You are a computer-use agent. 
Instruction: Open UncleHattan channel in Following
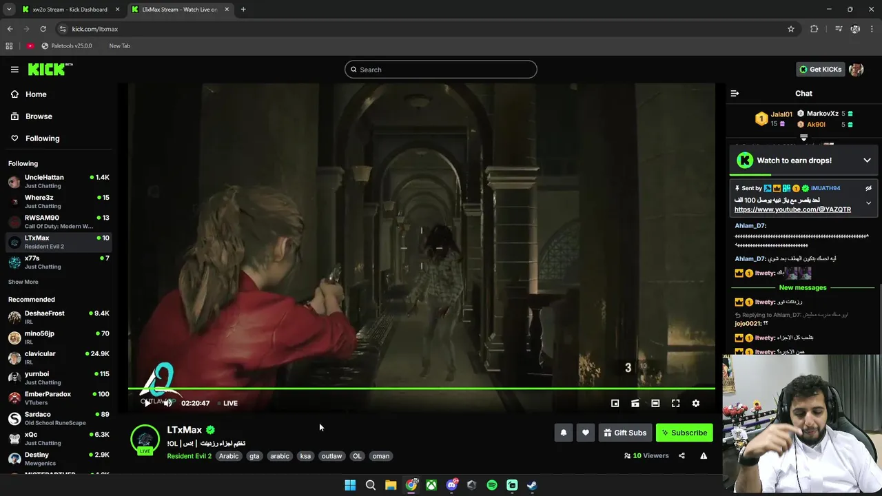[58, 181]
